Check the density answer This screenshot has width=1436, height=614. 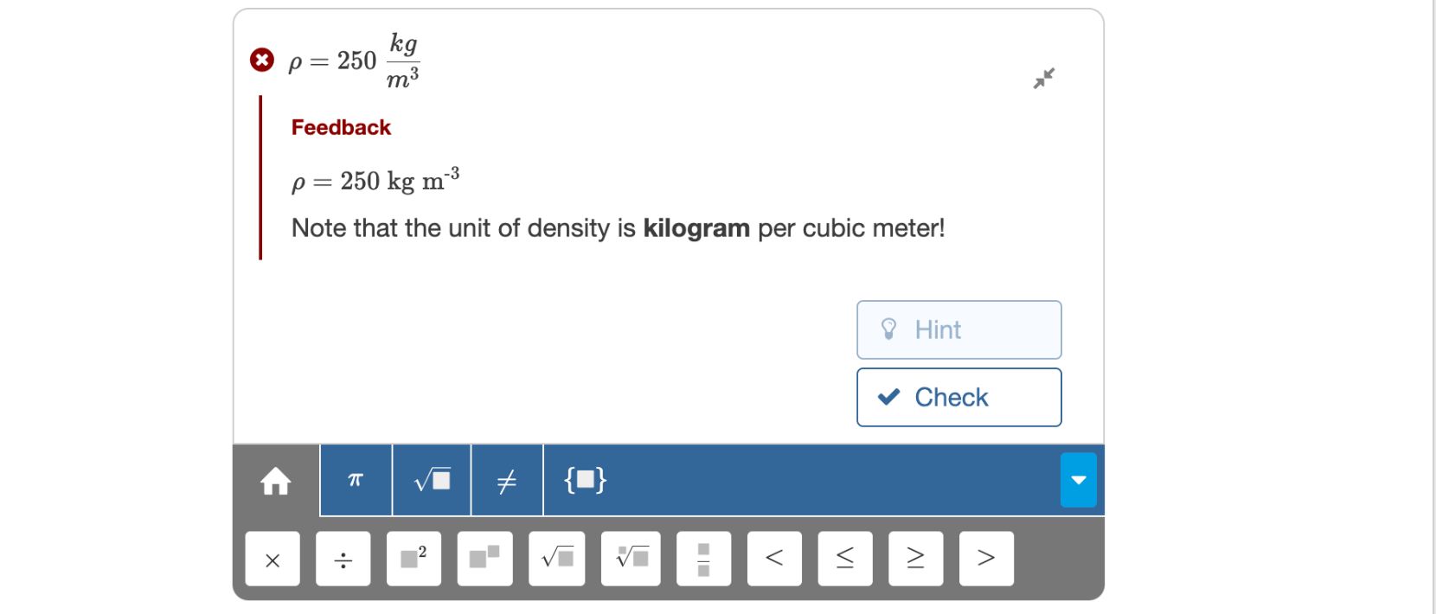[958, 397]
